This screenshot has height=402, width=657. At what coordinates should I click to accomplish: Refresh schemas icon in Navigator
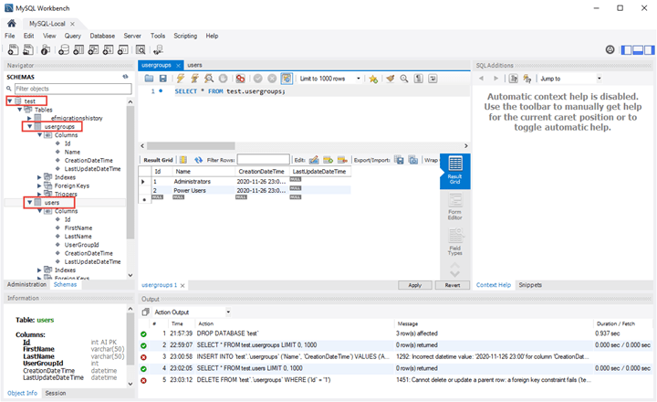pos(125,77)
